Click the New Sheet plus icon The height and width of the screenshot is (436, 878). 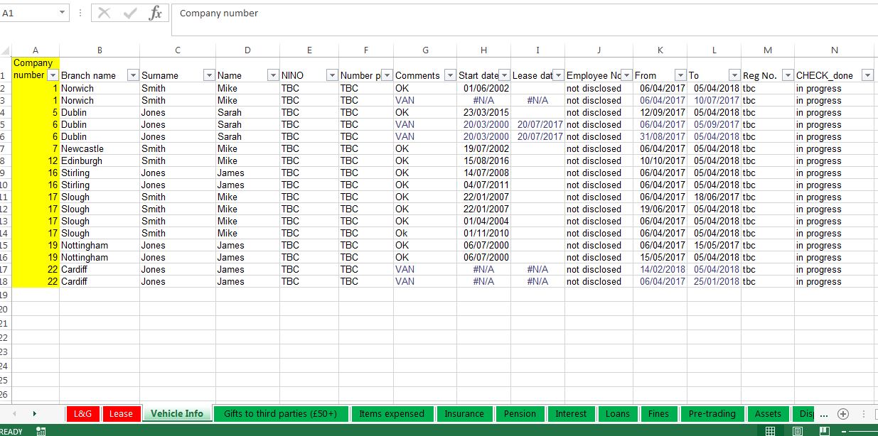tap(842, 413)
